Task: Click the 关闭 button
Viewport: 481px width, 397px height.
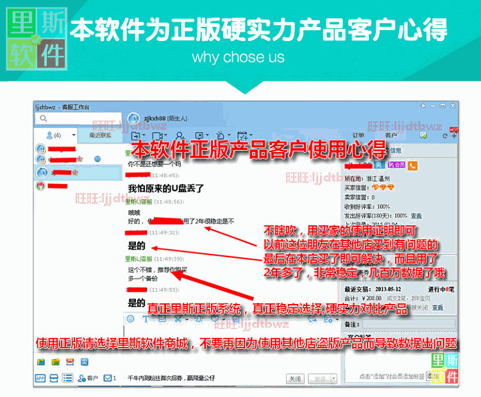Action: point(295,379)
